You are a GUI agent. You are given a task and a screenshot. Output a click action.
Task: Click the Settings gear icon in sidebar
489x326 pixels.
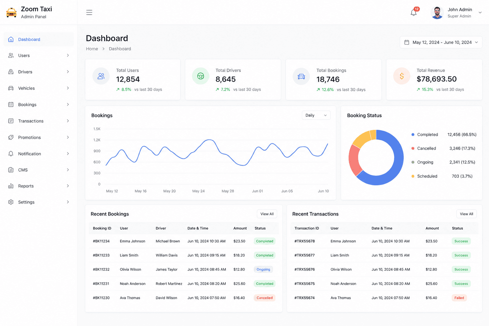tap(11, 202)
